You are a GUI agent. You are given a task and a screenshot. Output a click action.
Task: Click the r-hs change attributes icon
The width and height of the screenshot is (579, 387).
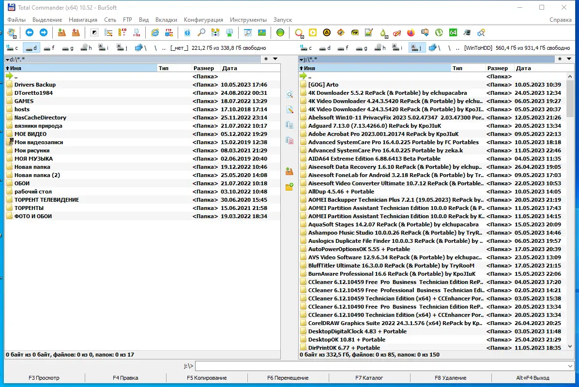click(137, 32)
